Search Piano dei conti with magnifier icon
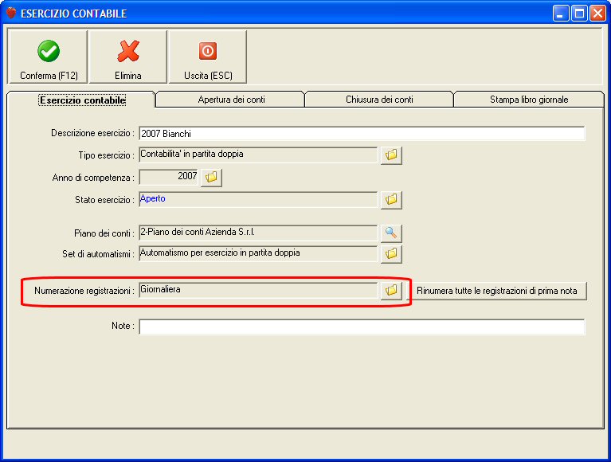The height and width of the screenshot is (462, 611). click(x=391, y=233)
